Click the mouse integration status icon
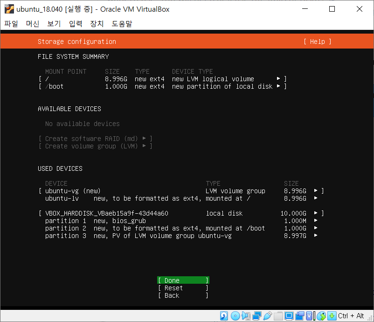The image size is (374, 322). pos(321,316)
